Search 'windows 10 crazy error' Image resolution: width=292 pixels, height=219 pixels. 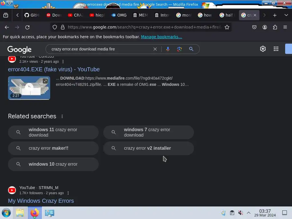pos(53,164)
